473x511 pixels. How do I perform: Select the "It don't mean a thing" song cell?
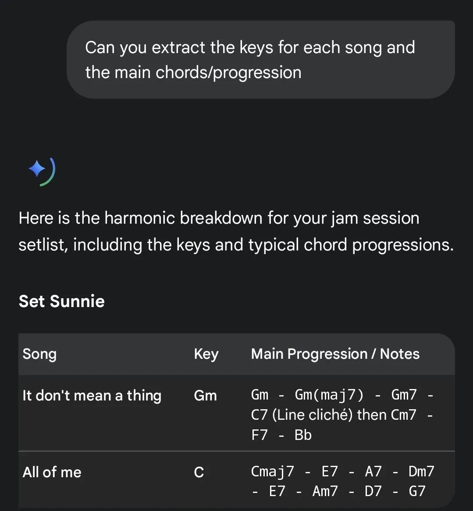[x=92, y=396]
